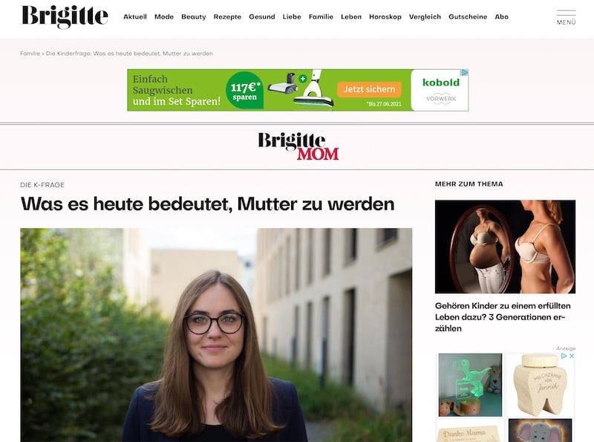Click AdChoices triangle on sidebar ad
This screenshot has height=442, width=594.
(564, 356)
